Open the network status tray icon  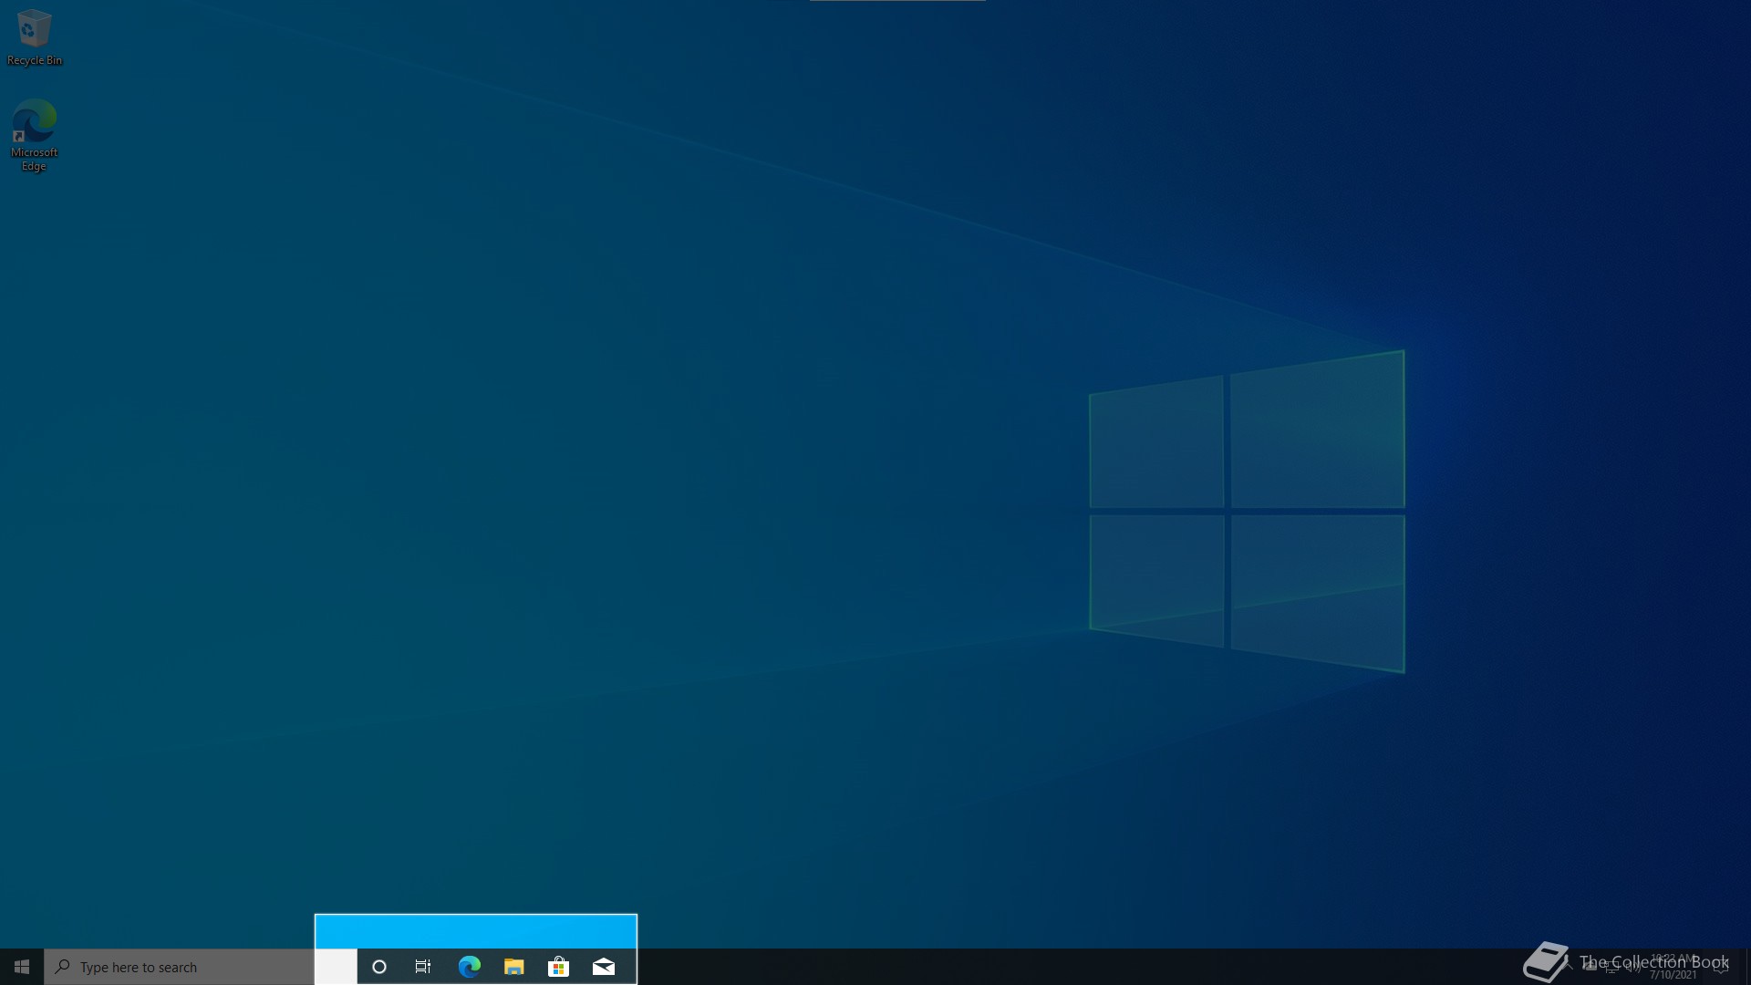click(1611, 967)
